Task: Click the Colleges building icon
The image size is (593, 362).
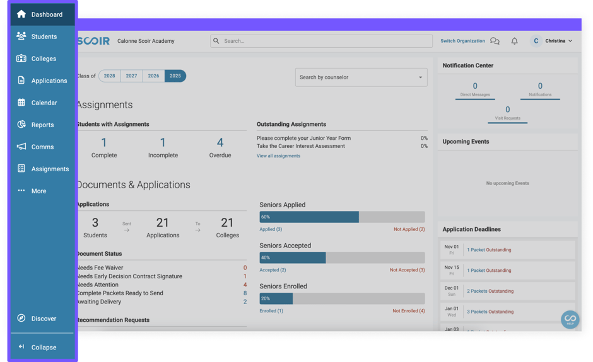Action: (x=21, y=58)
